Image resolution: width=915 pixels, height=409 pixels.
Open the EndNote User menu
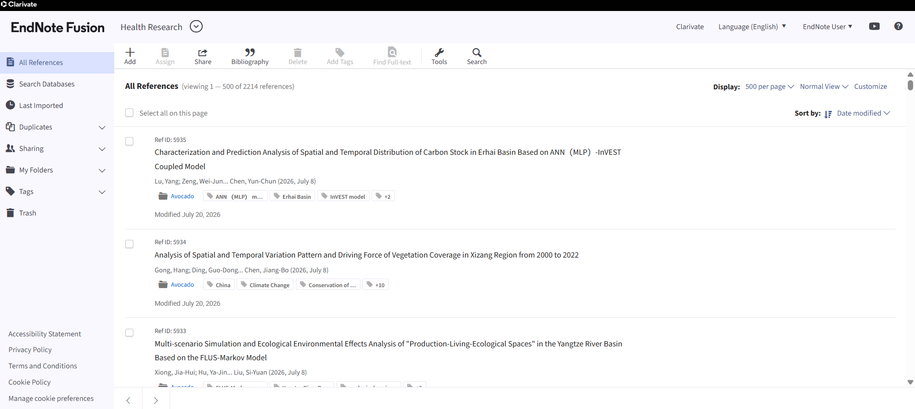[x=827, y=27]
